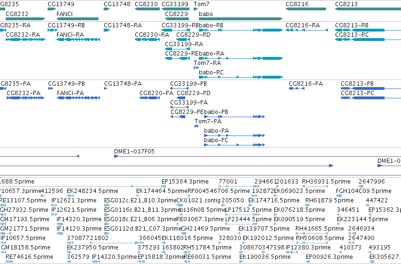Click the CG8232-PA protein label
Screen dimensions: 401x264
tap(24, 93)
